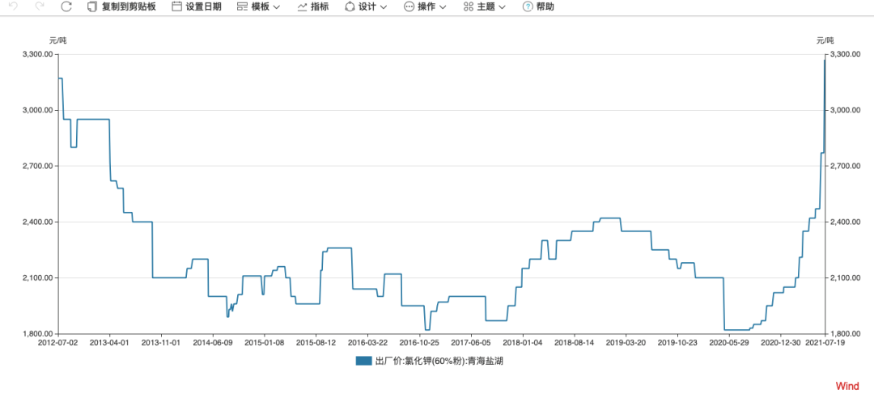
Task: Open the 设计 dropdown chevron
Action: point(384,6)
